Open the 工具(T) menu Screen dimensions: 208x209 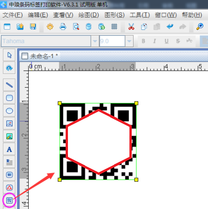tap(140, 15)
